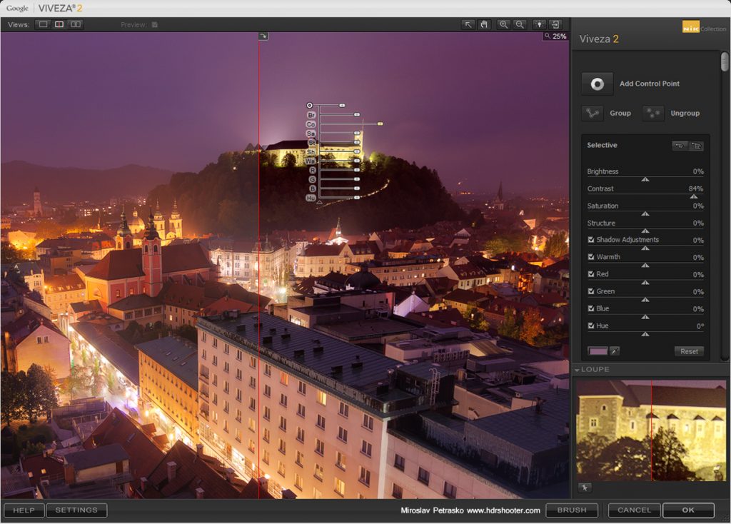The image size is (731, 524).
Task: Collapse control point sliders triangle on image
Action: point(319,203)
